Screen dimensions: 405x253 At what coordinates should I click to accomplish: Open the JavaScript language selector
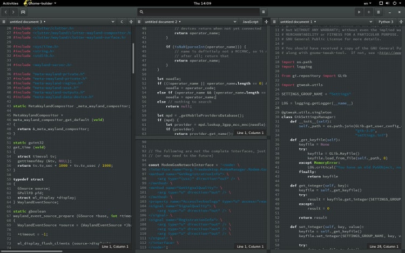(x=250, y=22)
